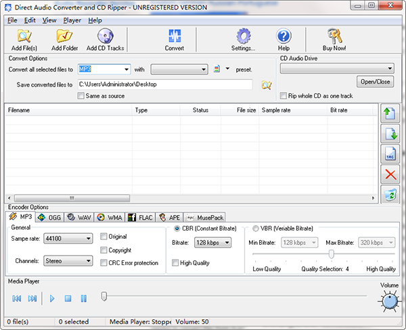This screenshot has height=330, width=406.
Task: Toggle the Copyright checkbox
Action: coord(104,250)
